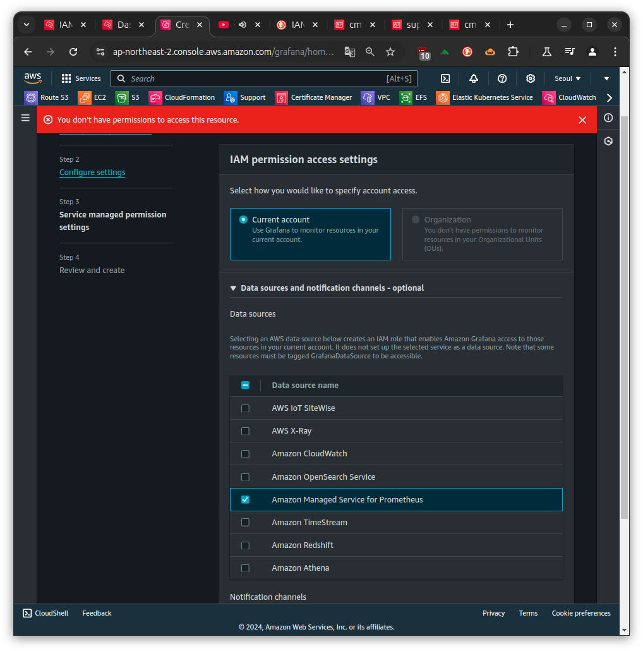Check AWS X-Ray data source
This screenshot has height=651, width=643.
point(245,431)
